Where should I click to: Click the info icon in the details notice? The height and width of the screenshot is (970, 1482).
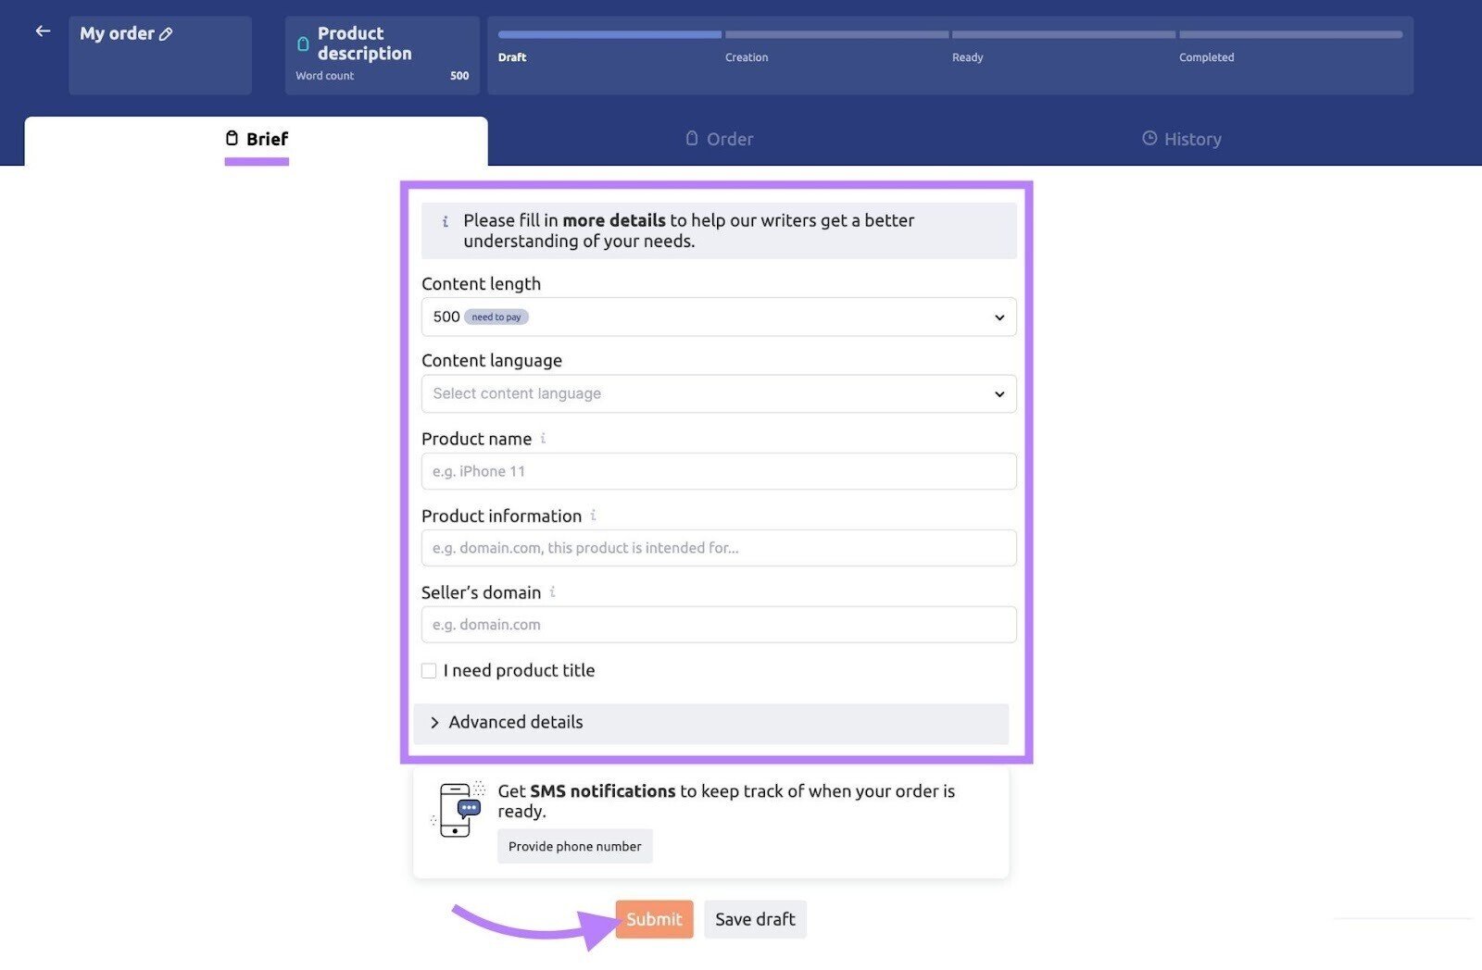pos(445,221)
